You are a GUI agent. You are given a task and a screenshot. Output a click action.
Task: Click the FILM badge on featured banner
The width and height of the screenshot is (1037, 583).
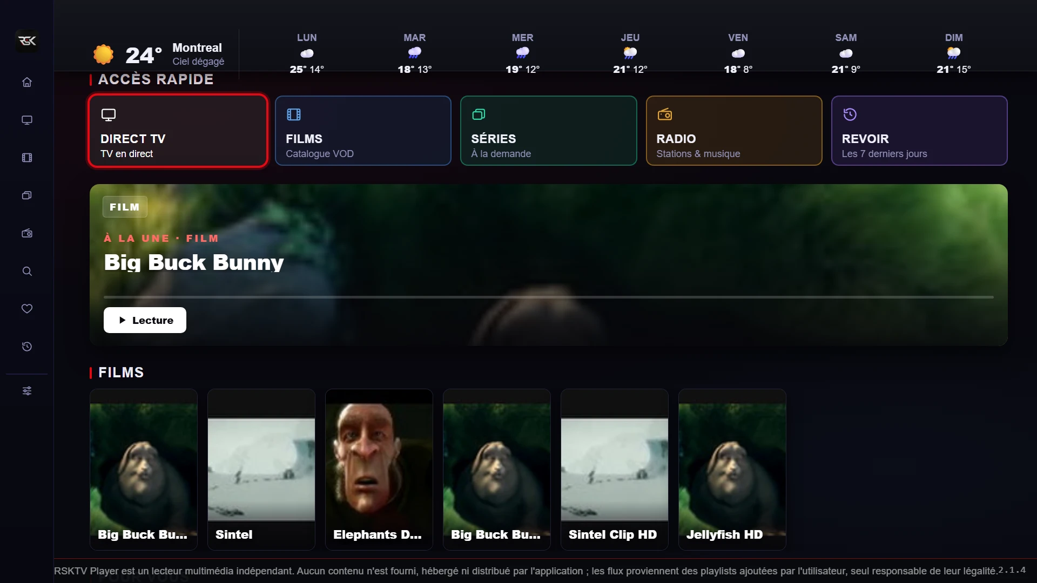tap(125, 207)
